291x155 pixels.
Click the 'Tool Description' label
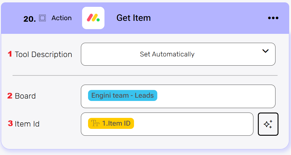tap(44, 55)
